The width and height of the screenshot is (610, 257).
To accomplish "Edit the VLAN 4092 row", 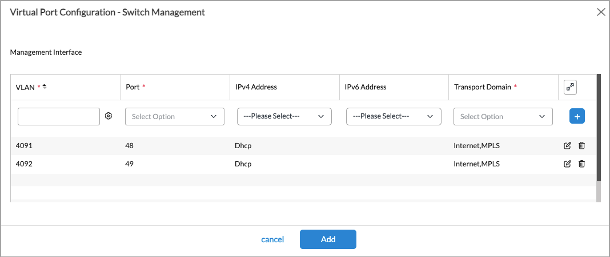I will (x=567, y=164).
